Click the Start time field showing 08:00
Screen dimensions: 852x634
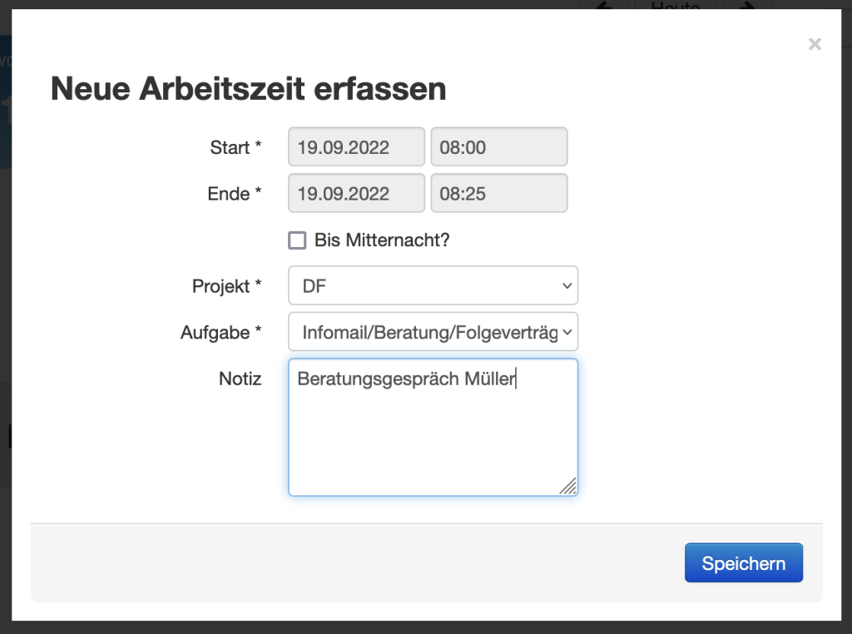point(498,147)
